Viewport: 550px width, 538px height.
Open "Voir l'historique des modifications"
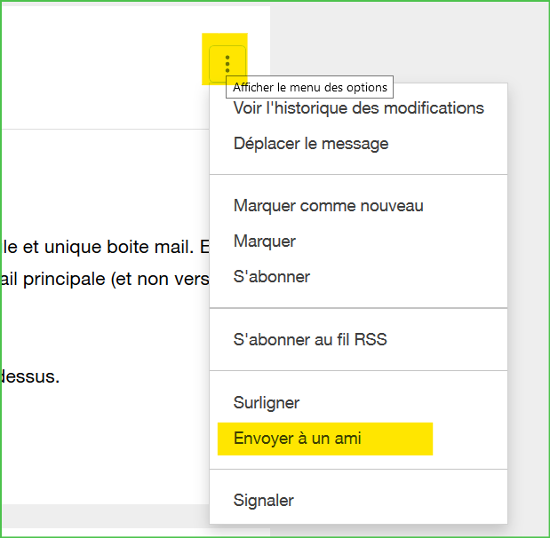[358, 108]
